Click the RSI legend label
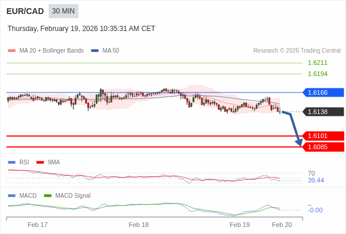The width and height of the screenshot is (346, 234). click(24, 163)
